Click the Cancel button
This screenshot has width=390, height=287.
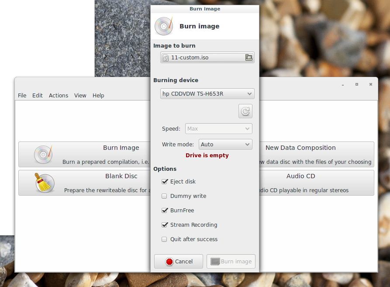point(178,261)
